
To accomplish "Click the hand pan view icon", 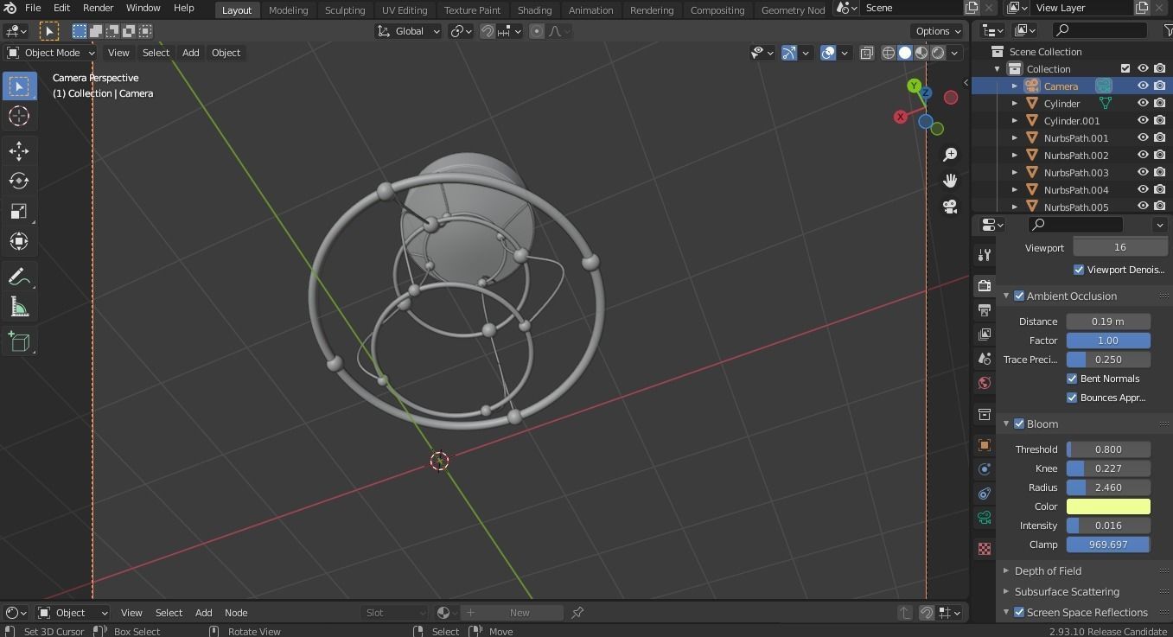I will click(950, 180).
